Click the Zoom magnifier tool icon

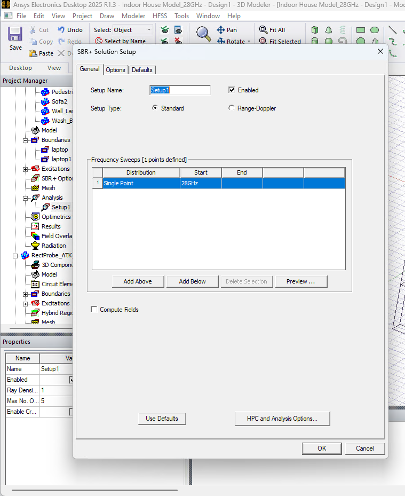point(203,34)
